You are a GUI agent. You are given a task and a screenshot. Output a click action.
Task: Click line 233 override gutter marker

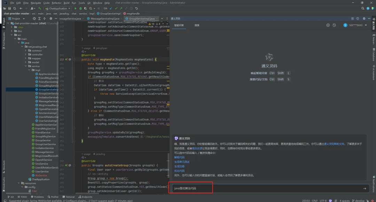tap(66, 60)
